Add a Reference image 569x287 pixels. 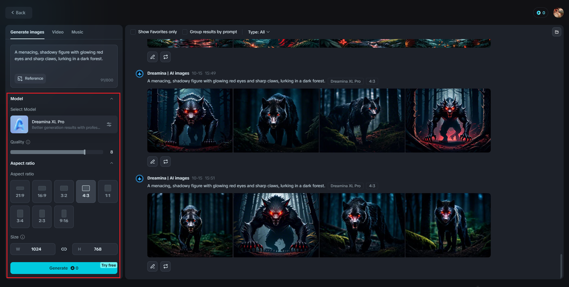[x=30, y=79]
